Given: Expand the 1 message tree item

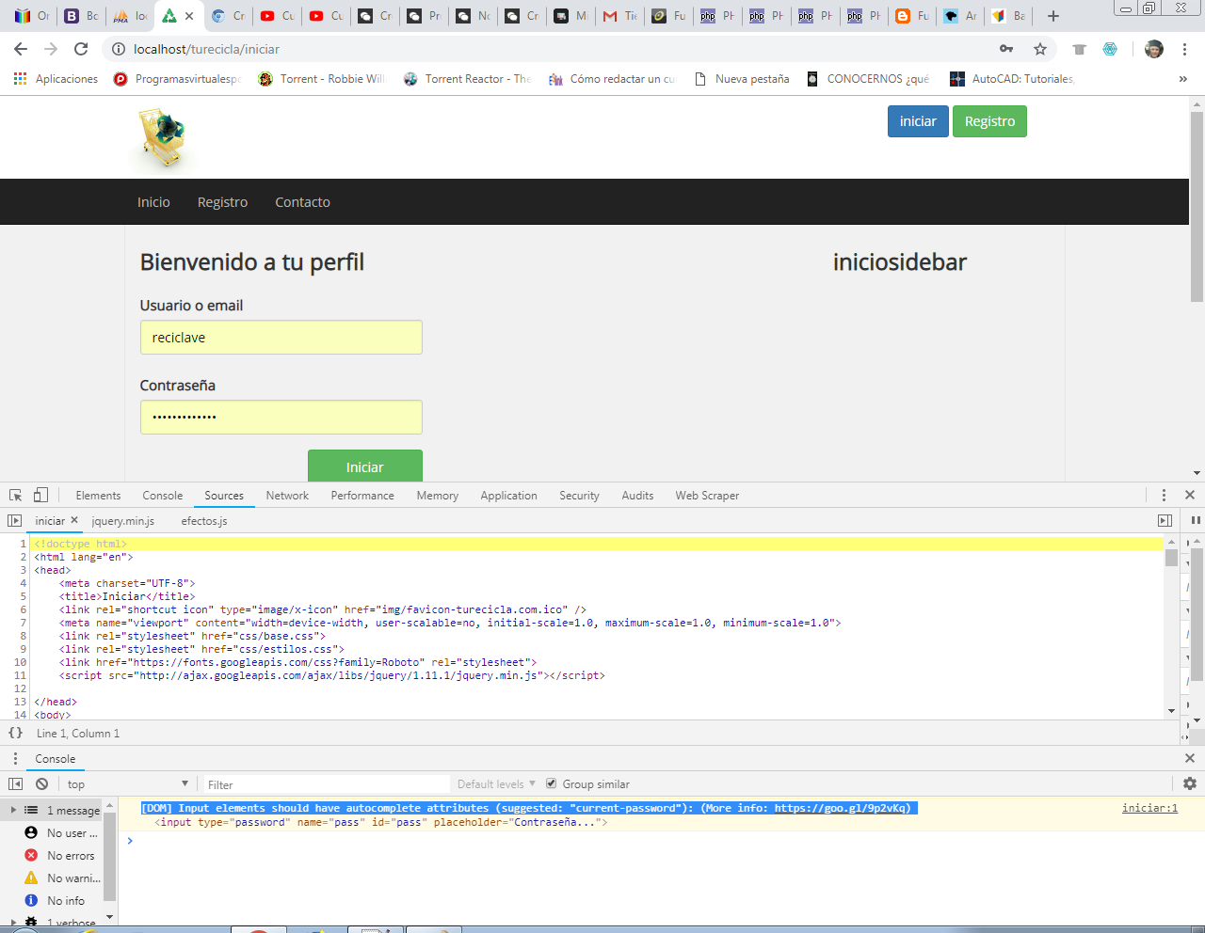Looking at the screenshot, I should (13, 810).
